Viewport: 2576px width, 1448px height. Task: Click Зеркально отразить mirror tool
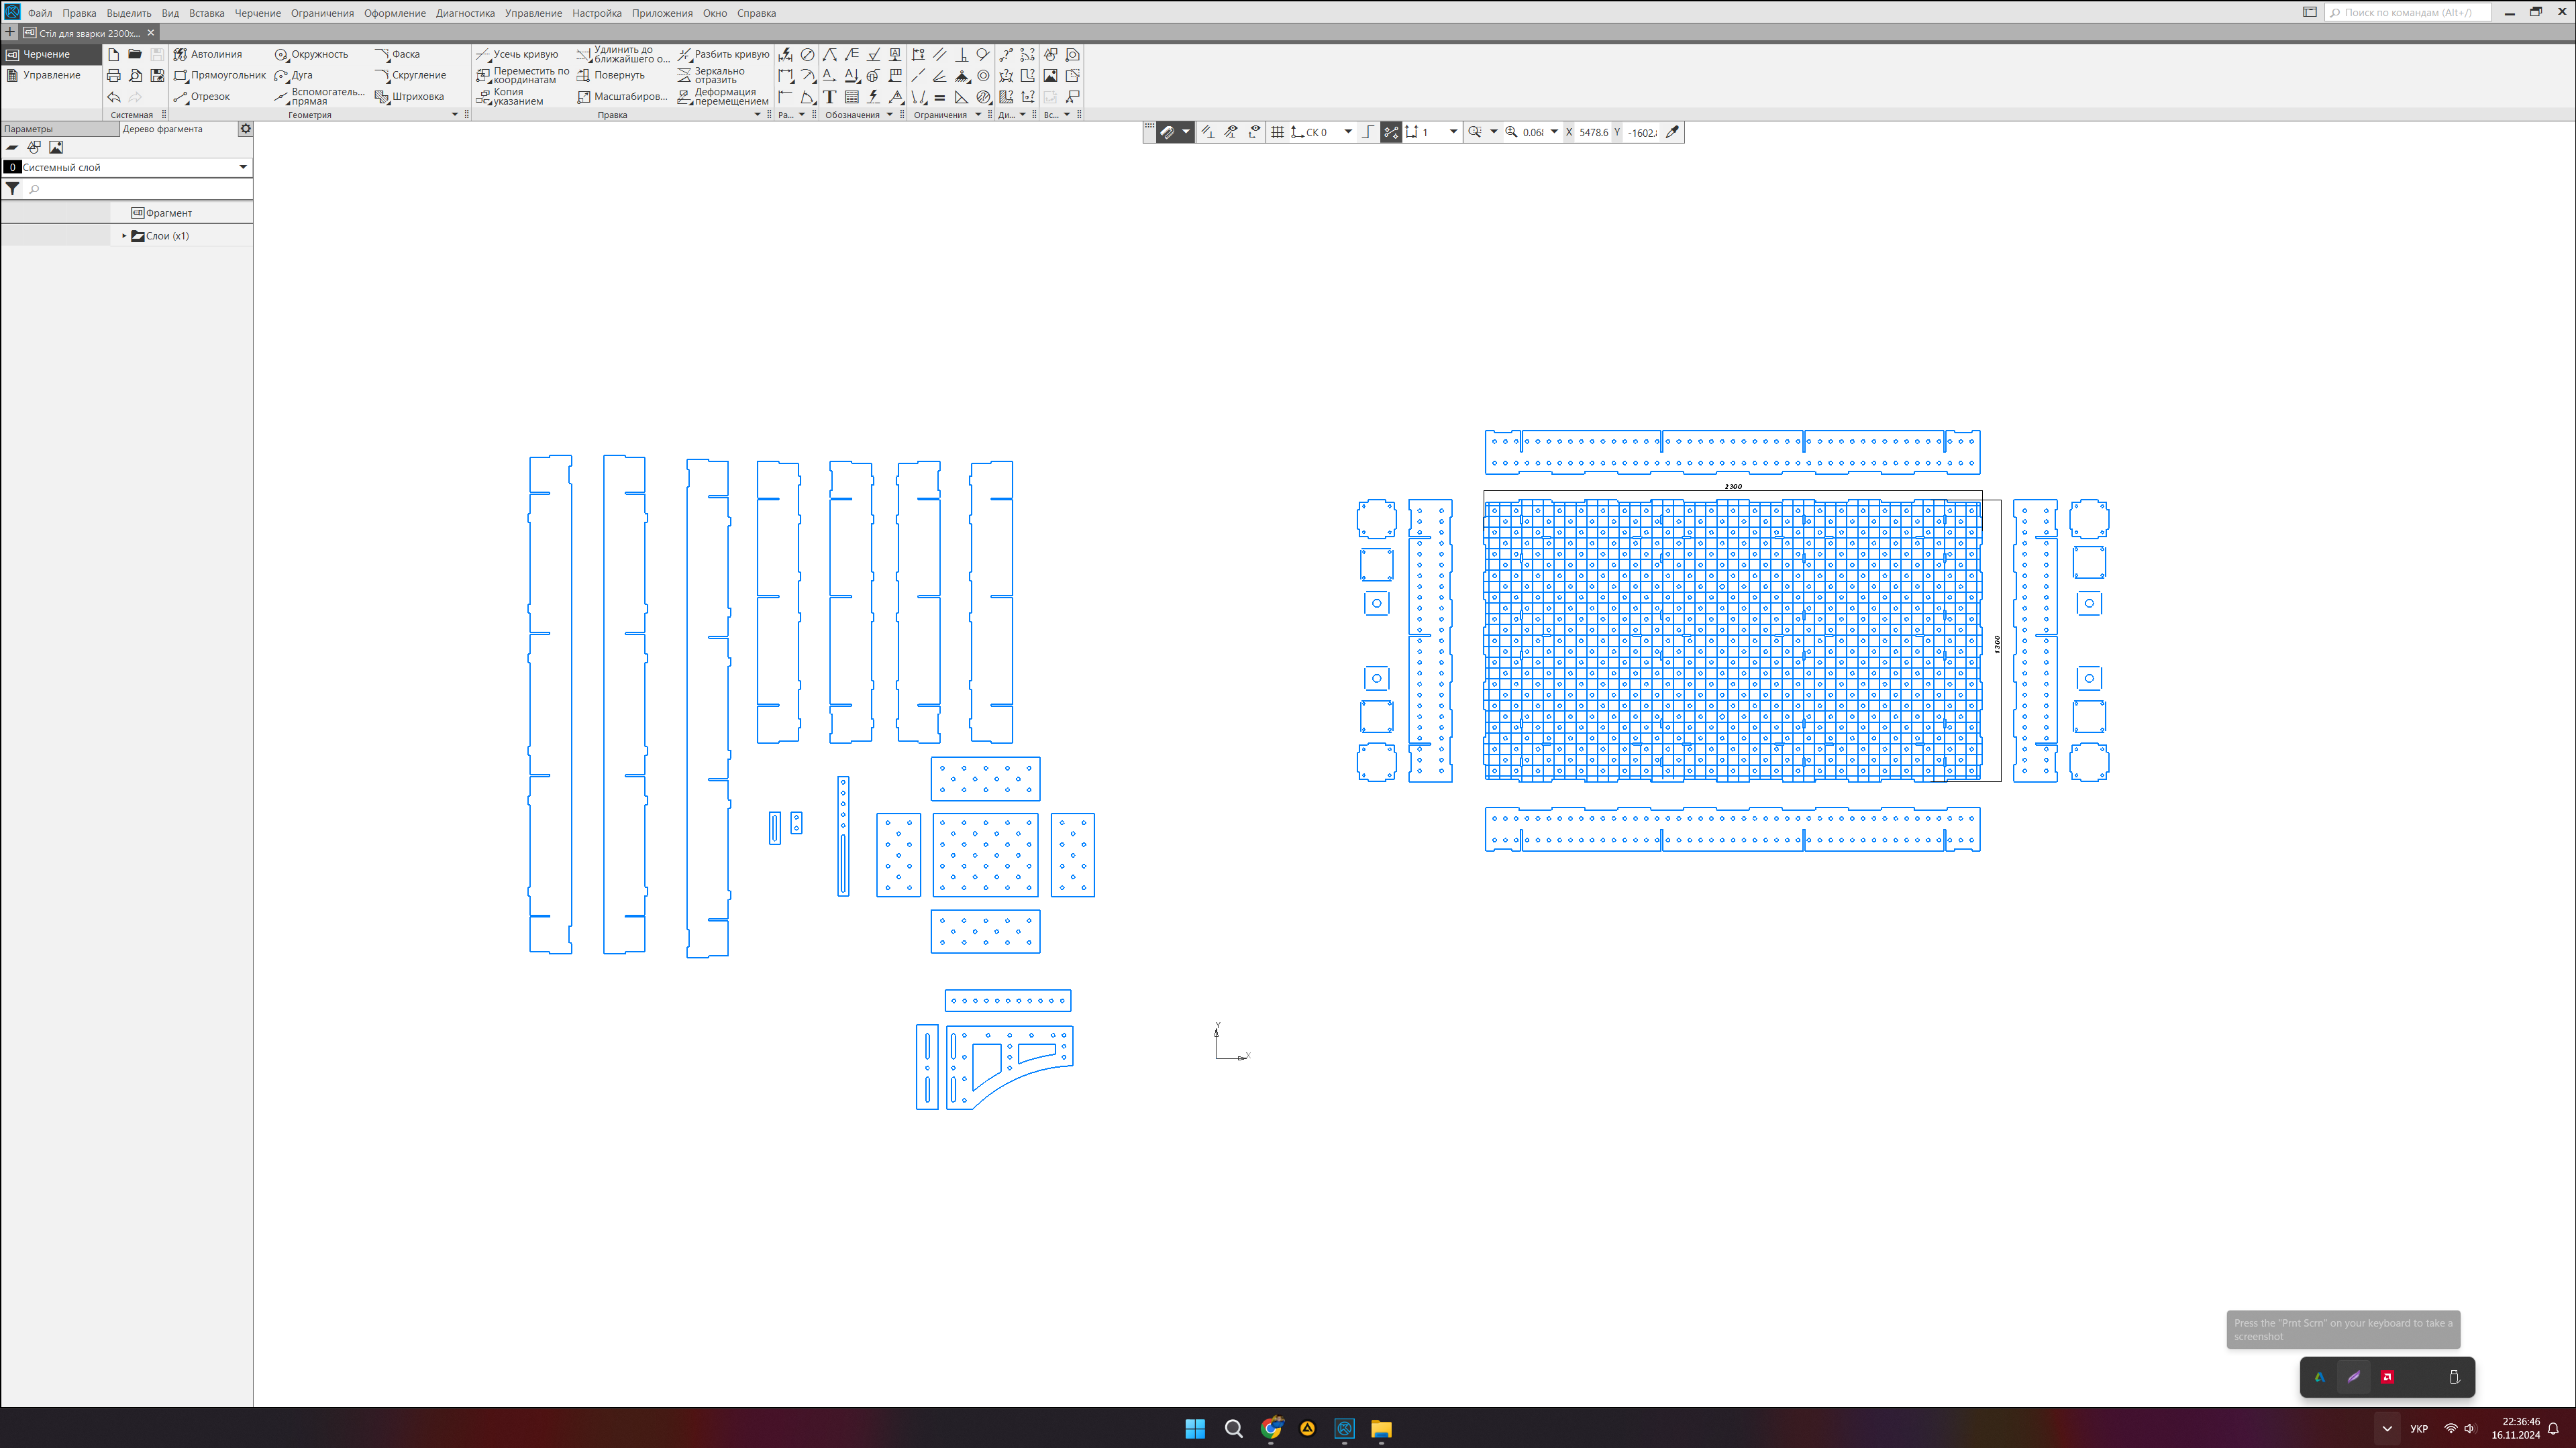(x=712, y=75)
